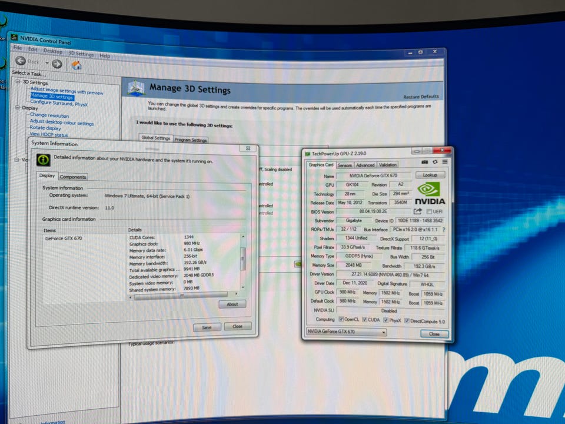Click the Home icon in NVIDIA toolbar
The height and width of the screenshot is (424, 565).
pos(77,65)
